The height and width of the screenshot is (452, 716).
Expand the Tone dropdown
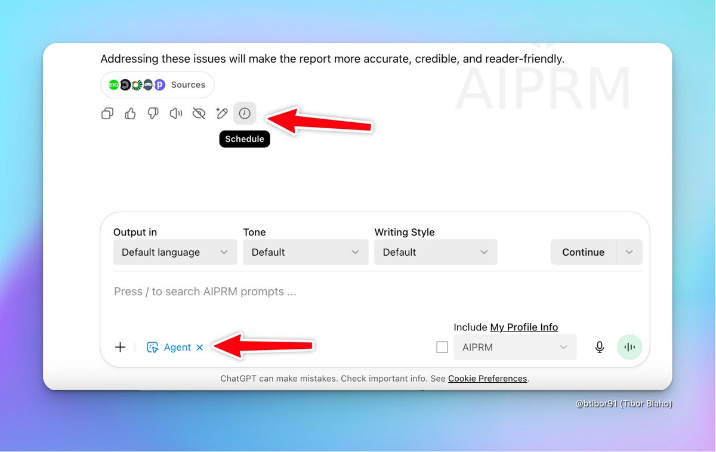tap(305, 252)
